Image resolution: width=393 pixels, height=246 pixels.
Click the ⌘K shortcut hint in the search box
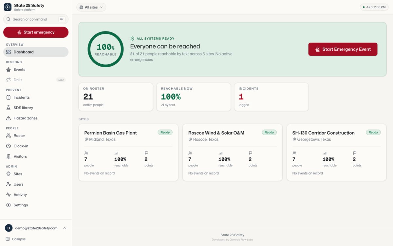coord(62,19)
